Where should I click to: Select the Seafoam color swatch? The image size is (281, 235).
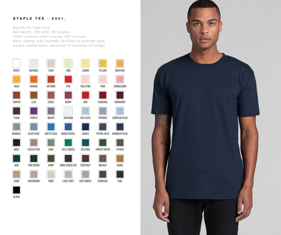(x=68, y=111)
